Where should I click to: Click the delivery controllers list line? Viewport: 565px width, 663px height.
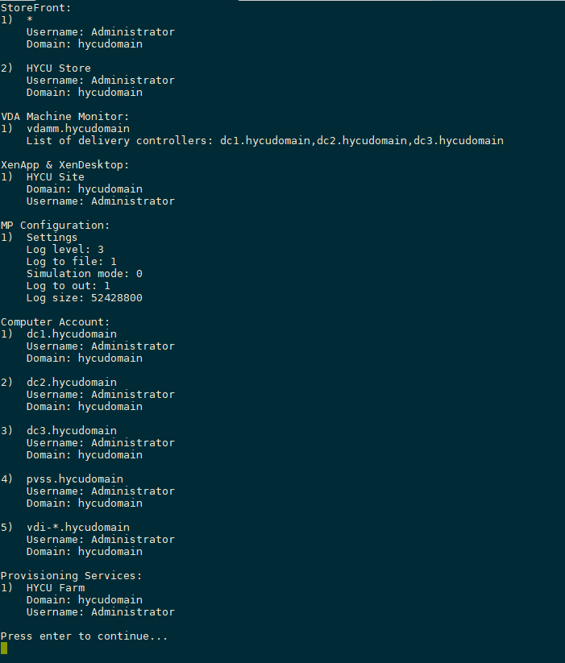[264, 140]
